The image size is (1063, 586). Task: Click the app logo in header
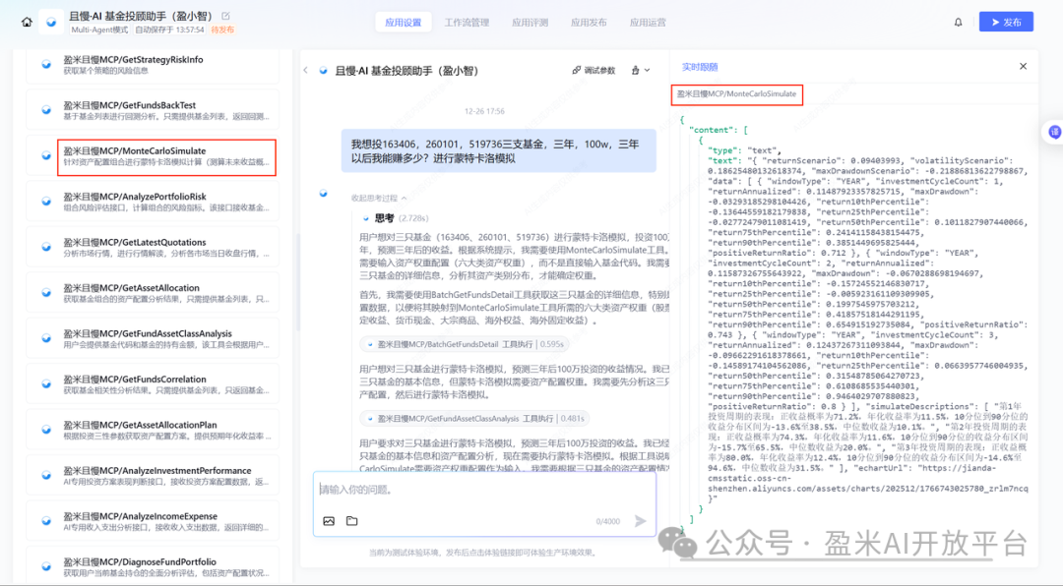coord(51,22)
